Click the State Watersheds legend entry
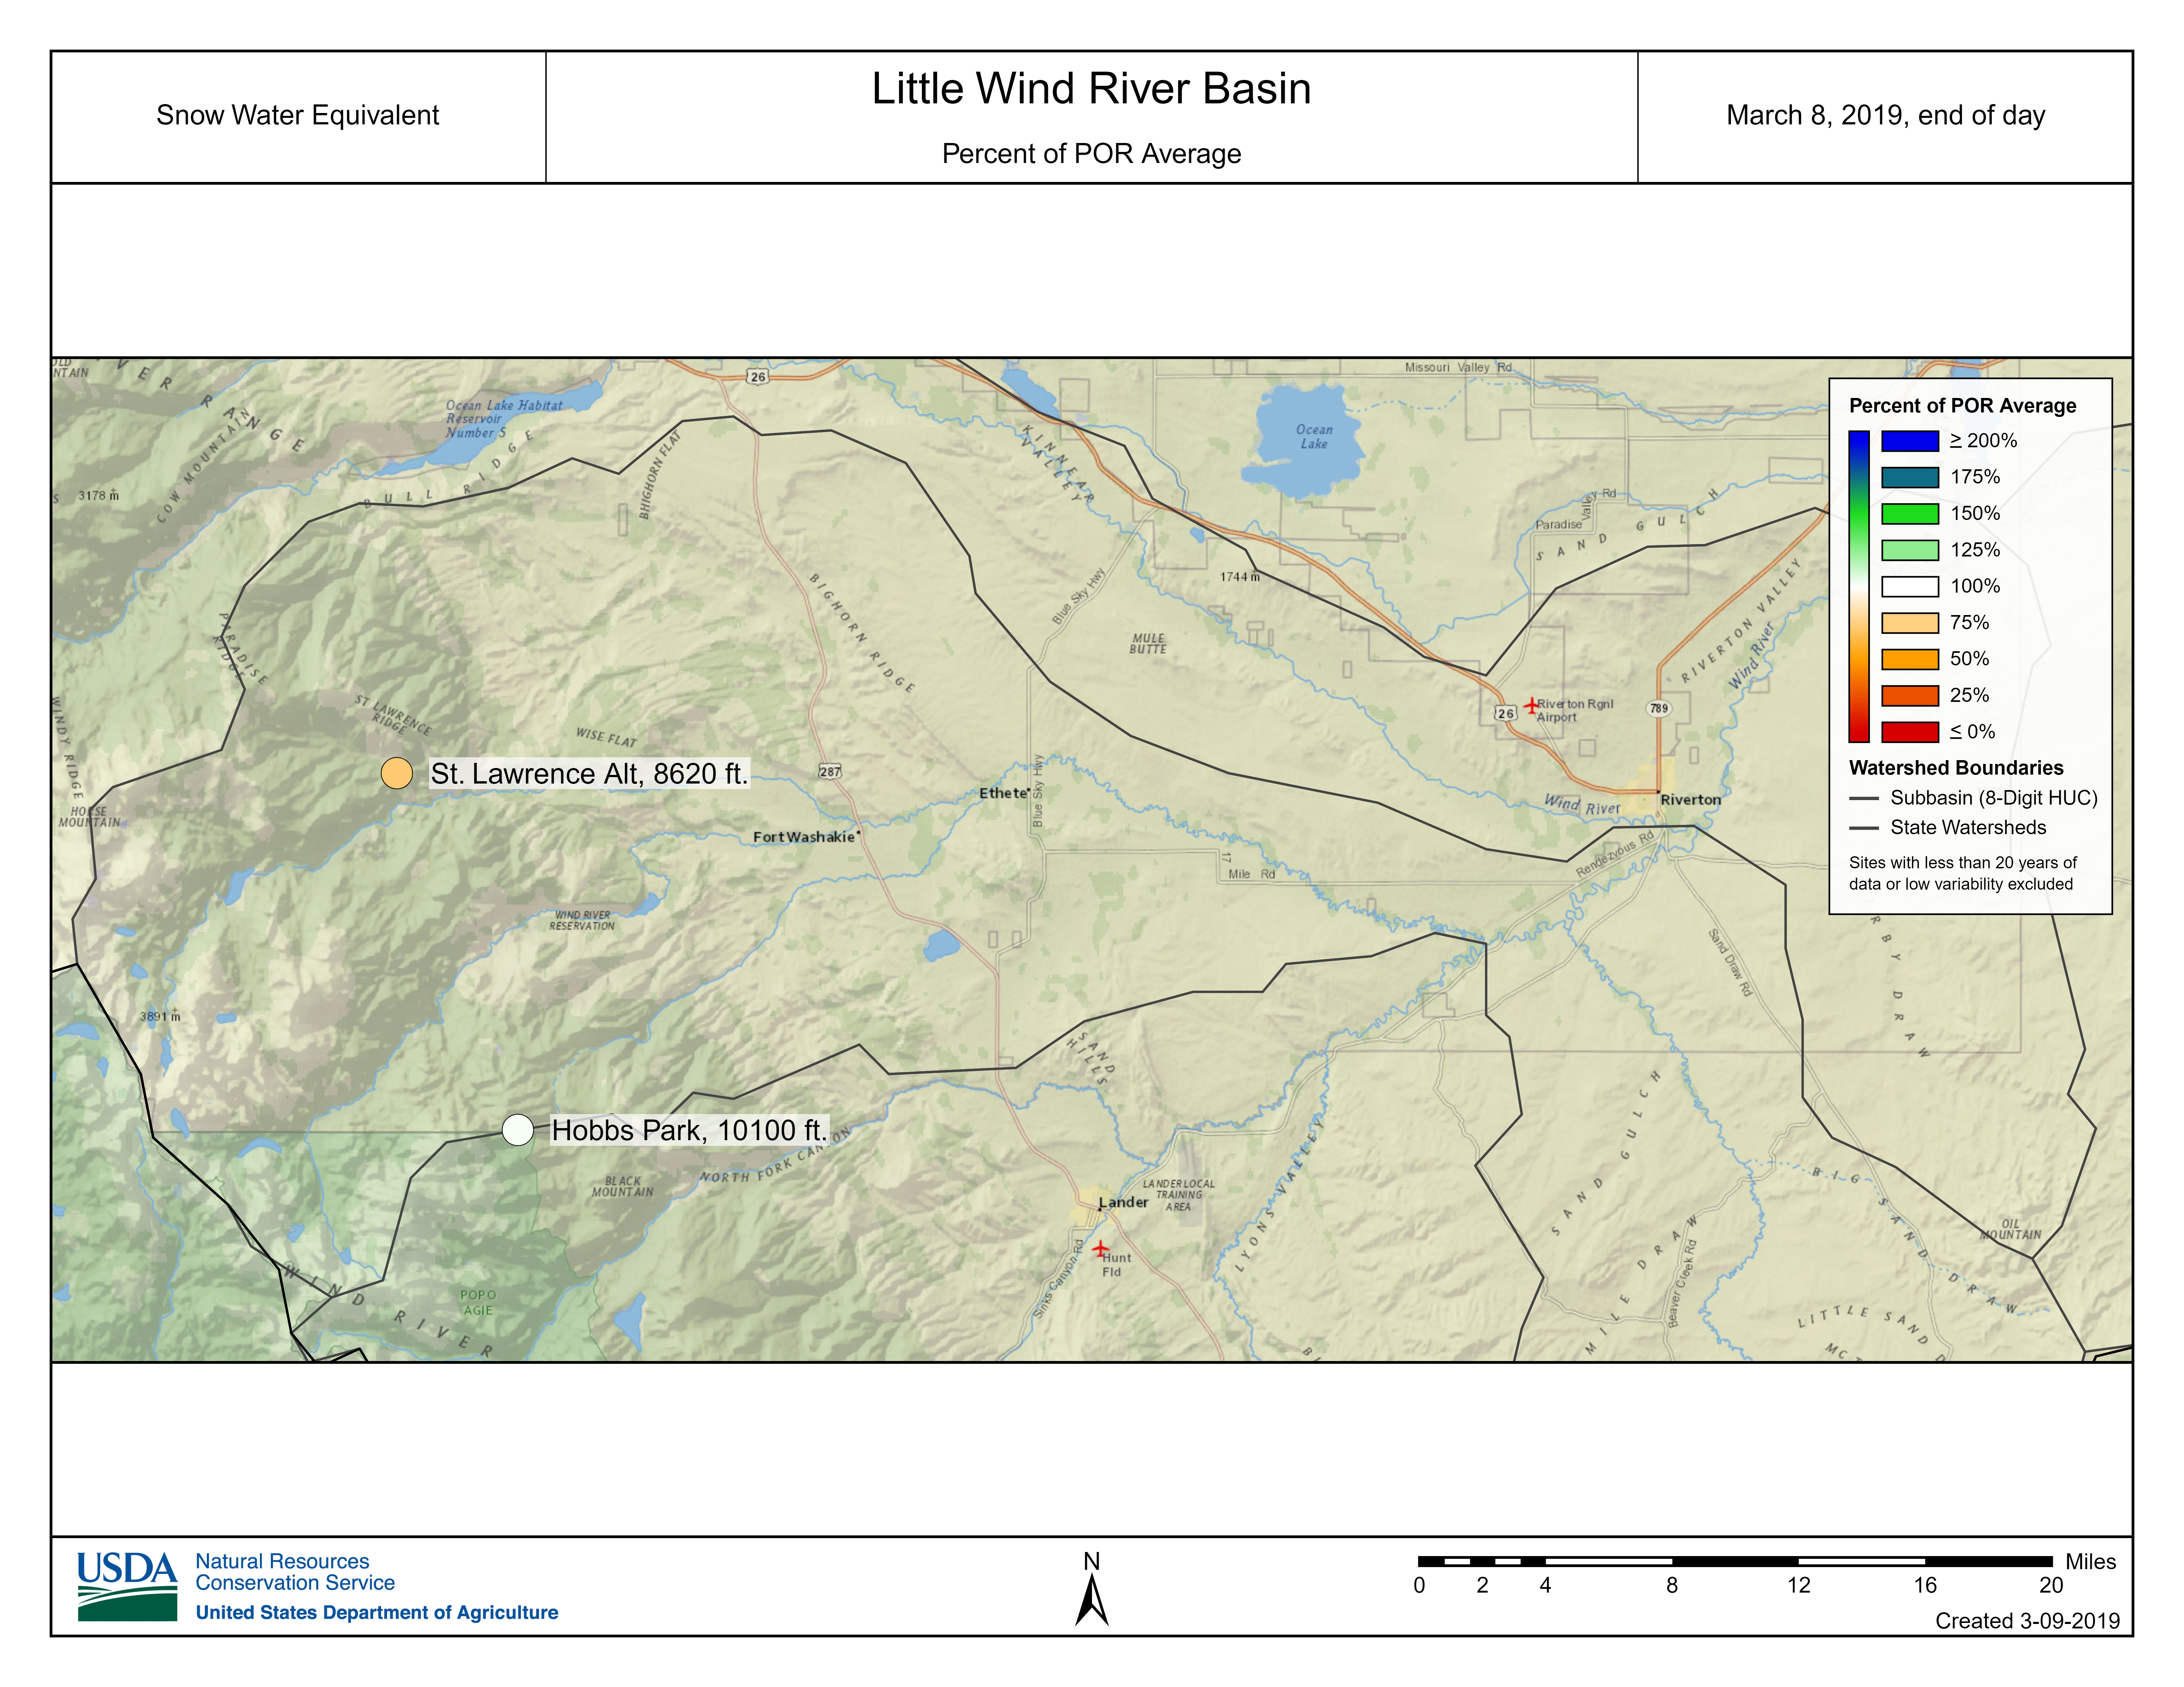 pyautogui.click(x=1948, y=828)
